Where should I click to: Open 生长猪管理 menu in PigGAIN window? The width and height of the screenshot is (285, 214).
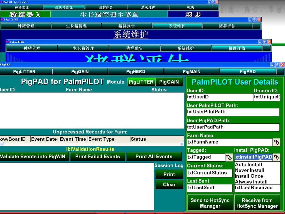64,7
